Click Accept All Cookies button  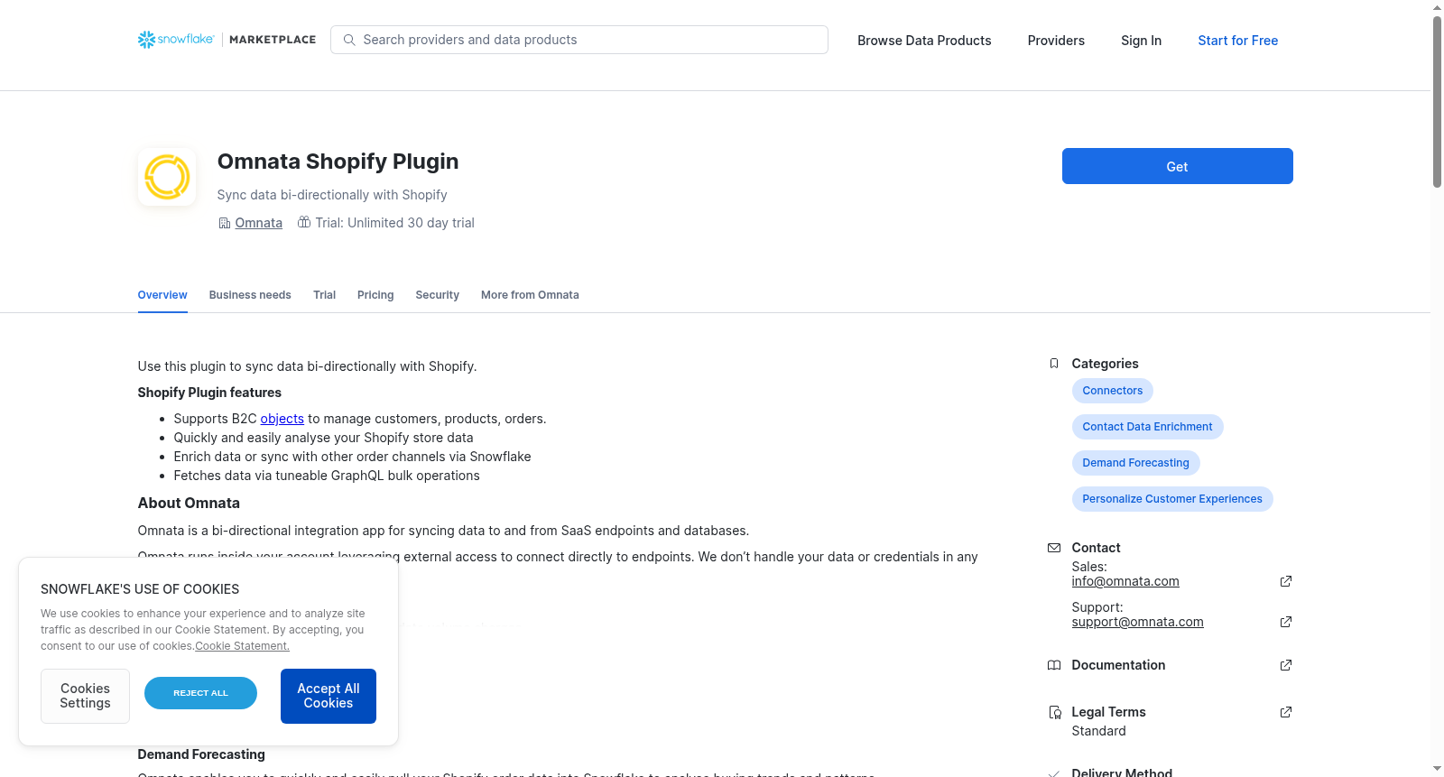329,696
